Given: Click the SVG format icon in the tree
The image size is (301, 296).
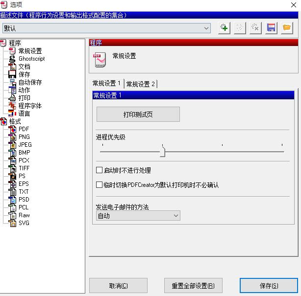Looking at the screenshot, I should pos(12,223).
